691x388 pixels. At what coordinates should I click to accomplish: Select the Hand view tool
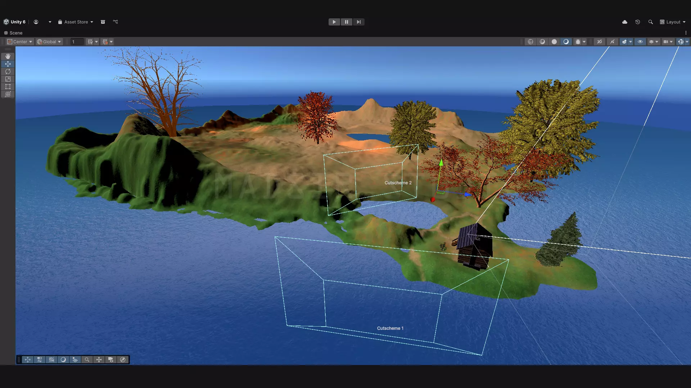pyautogui.click(x=8, y=56)
